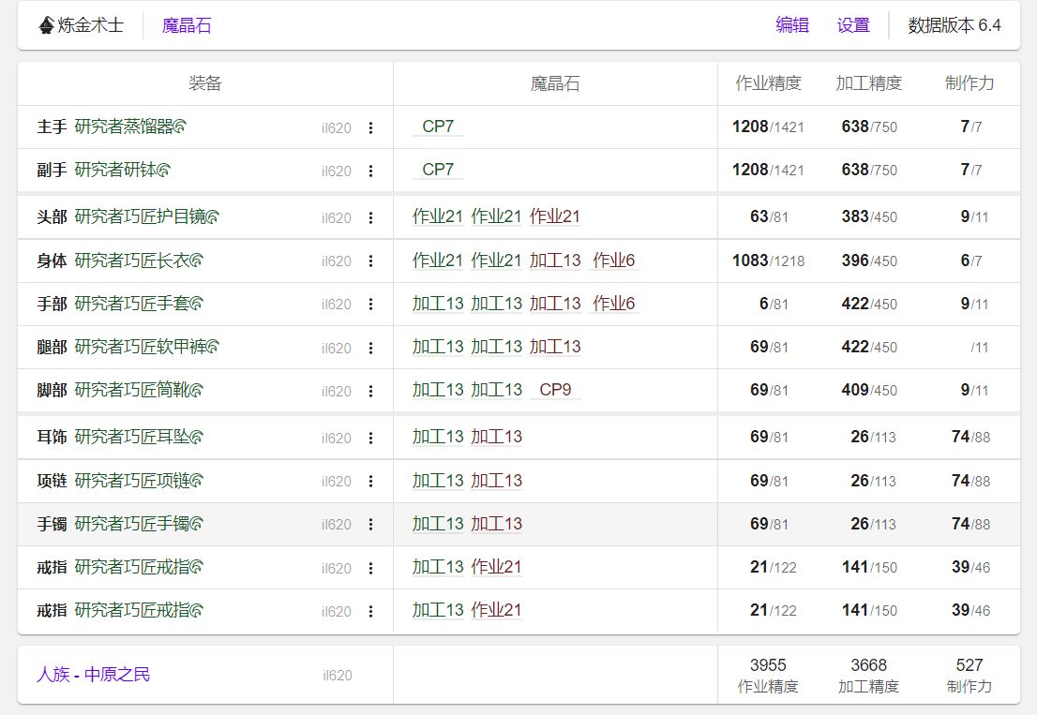
Task: Open three-dot menu for 研究者巧匠手套
Action: 370,304
